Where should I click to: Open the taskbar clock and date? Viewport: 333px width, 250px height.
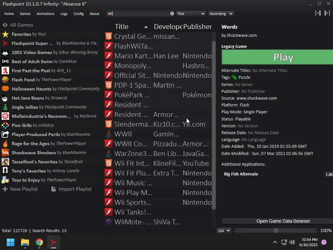coord(308,242)
